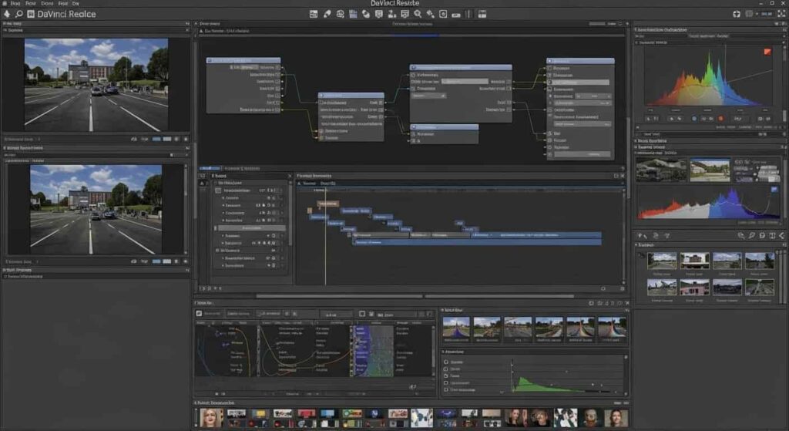Click the value field in the curves panel toolbar
Viewport: 789px width, 431px height.
[x=336, y=314]
